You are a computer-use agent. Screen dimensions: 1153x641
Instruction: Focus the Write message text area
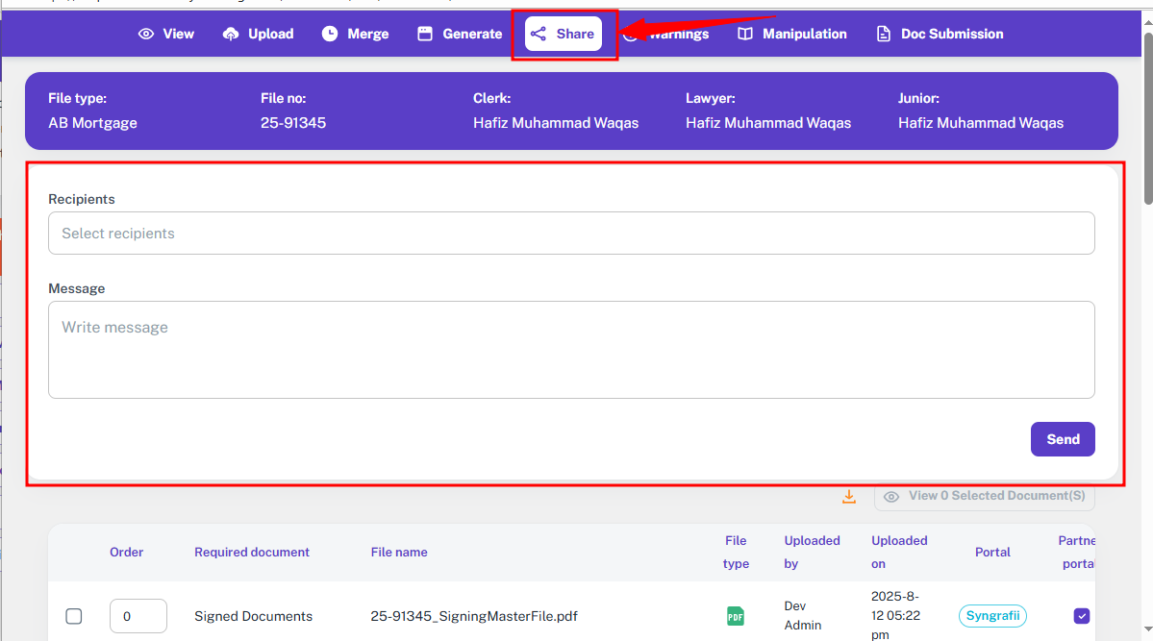[x=571, y=350]
